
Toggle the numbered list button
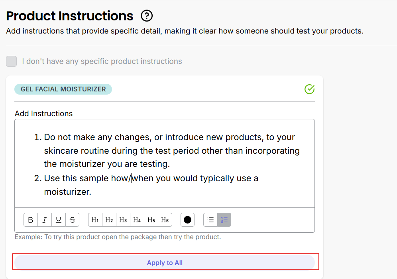coord(224,220)
